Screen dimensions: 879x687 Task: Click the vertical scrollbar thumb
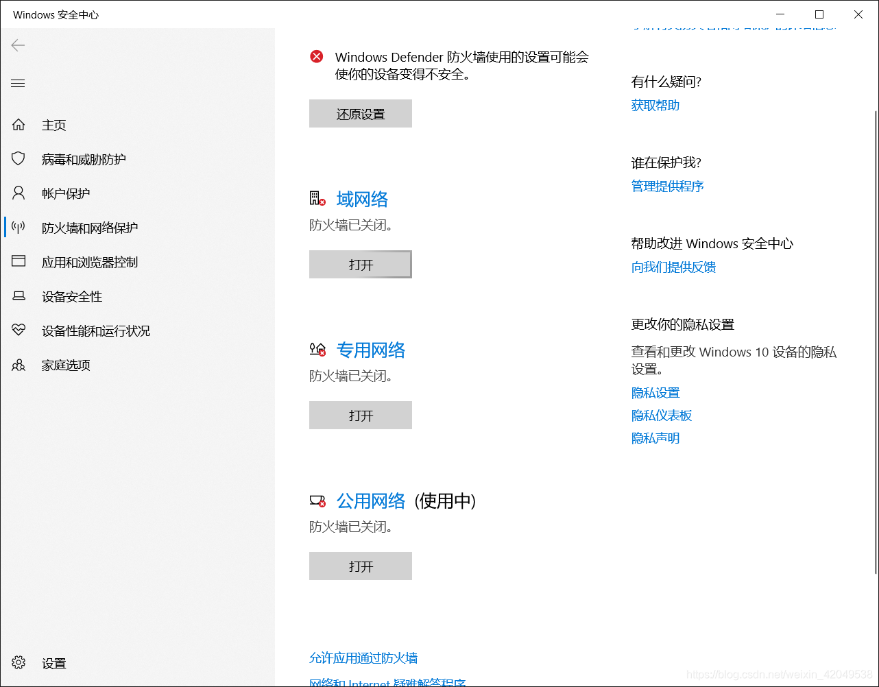point(875,341)
